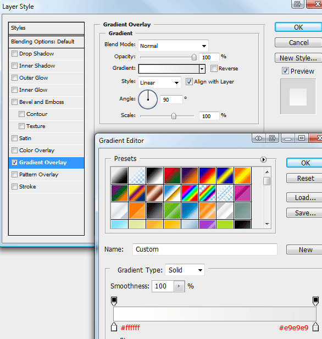Select the rainbow spectrum gradient preset
322x339 pixels.
point(190,193)
